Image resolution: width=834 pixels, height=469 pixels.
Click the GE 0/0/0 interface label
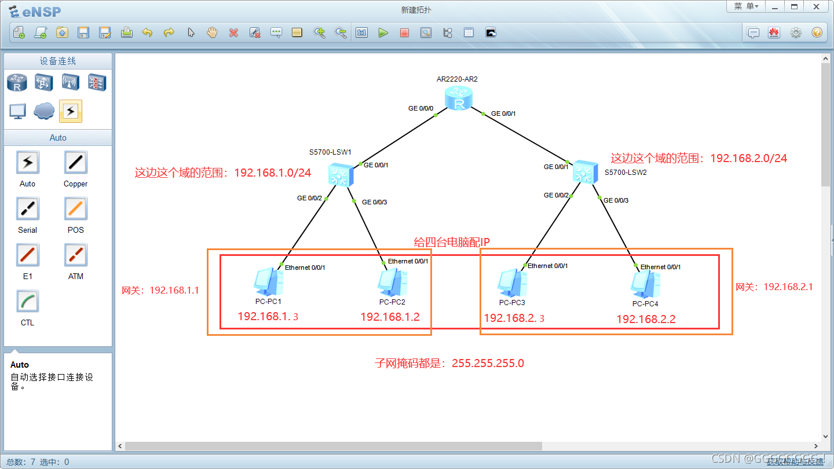click(x=420, y=108)
